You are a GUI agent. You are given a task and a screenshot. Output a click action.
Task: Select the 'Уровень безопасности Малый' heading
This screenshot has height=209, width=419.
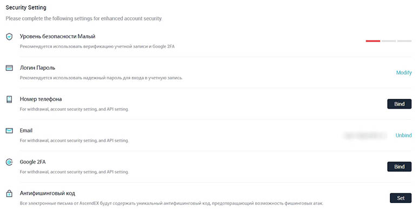pos(57,36)
